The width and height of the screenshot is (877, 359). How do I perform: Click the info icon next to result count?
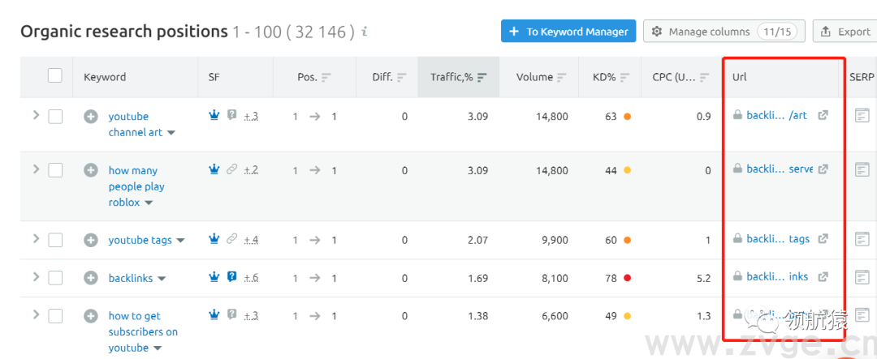click(x=365, y=32)
